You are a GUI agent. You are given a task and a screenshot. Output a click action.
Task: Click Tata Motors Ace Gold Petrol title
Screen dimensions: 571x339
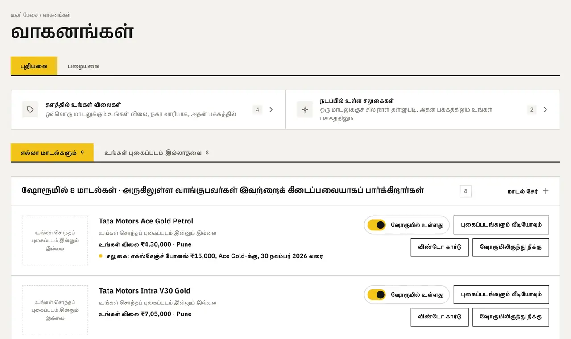pyautogui.click(x=146, y=221)
